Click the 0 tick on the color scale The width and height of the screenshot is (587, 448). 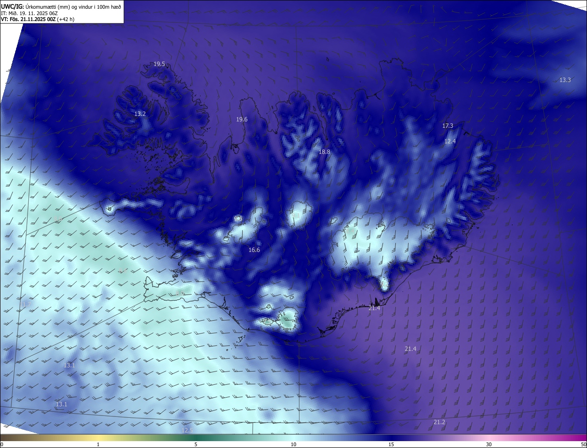tap(2, 444)
